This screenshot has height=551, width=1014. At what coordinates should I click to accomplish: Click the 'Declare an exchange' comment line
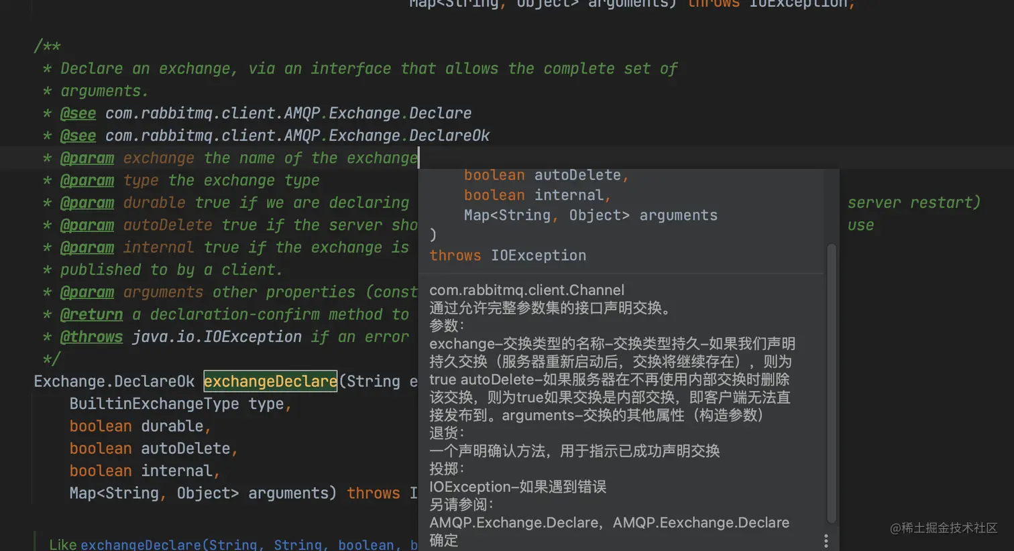tap(369, 69)
